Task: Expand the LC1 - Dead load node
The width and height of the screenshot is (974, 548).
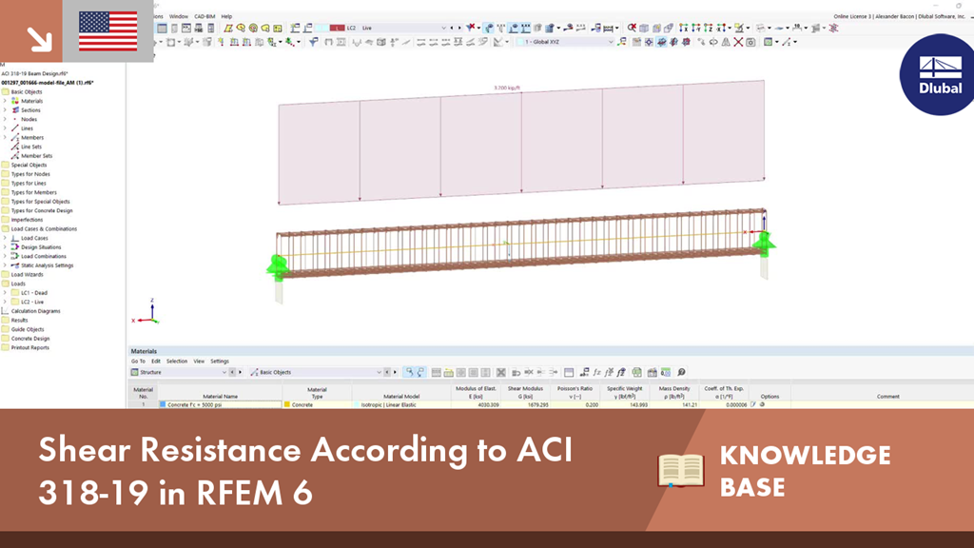Action: pyautogui.click(x=6, y=293)
